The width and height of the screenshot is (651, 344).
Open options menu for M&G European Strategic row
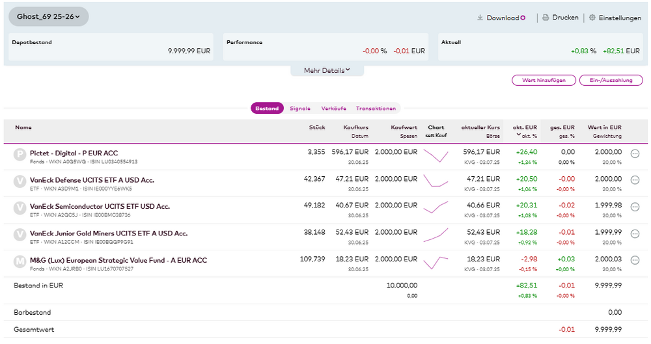[635, 261]
